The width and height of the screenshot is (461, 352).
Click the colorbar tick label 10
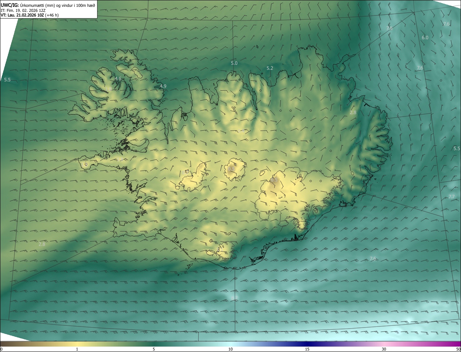coord(230,349)
